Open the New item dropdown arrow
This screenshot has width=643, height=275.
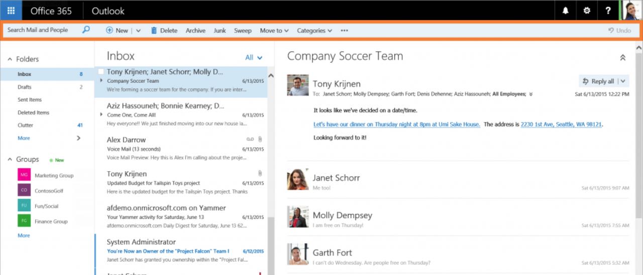pos(138,31)
